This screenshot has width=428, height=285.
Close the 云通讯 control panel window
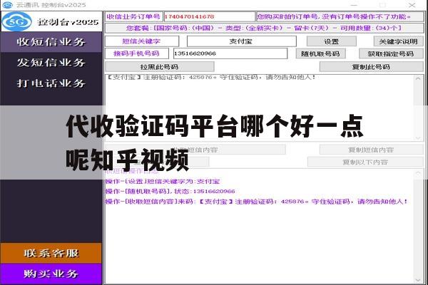click(412, 5)
